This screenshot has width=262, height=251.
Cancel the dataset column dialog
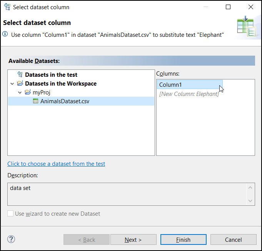point(233,239)
